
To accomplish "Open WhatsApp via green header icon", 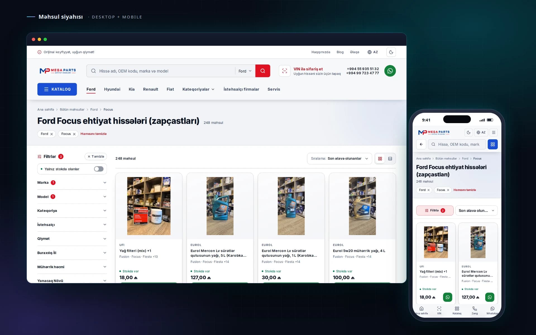I will click(x=390, y=71).
